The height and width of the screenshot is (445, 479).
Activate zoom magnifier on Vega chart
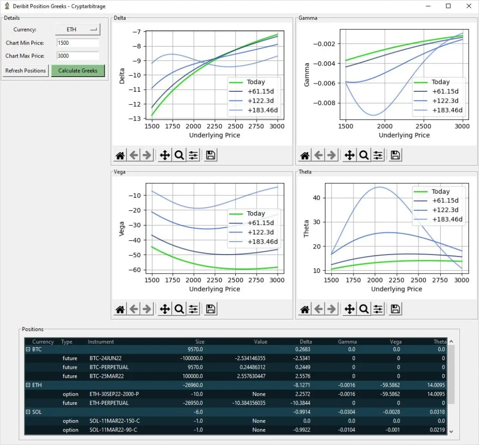coord(179,309)
